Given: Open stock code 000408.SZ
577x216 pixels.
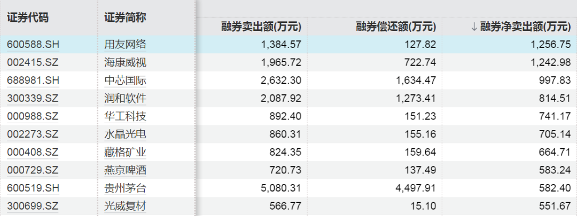Looking at the screenshot, I should point(33,153).
